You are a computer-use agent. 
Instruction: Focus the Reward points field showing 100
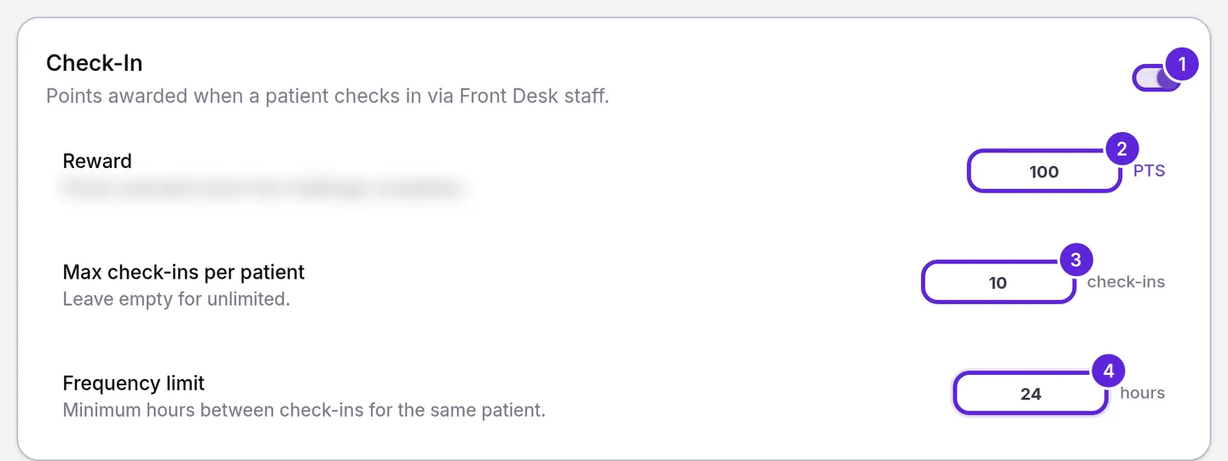pos(1044,171)
